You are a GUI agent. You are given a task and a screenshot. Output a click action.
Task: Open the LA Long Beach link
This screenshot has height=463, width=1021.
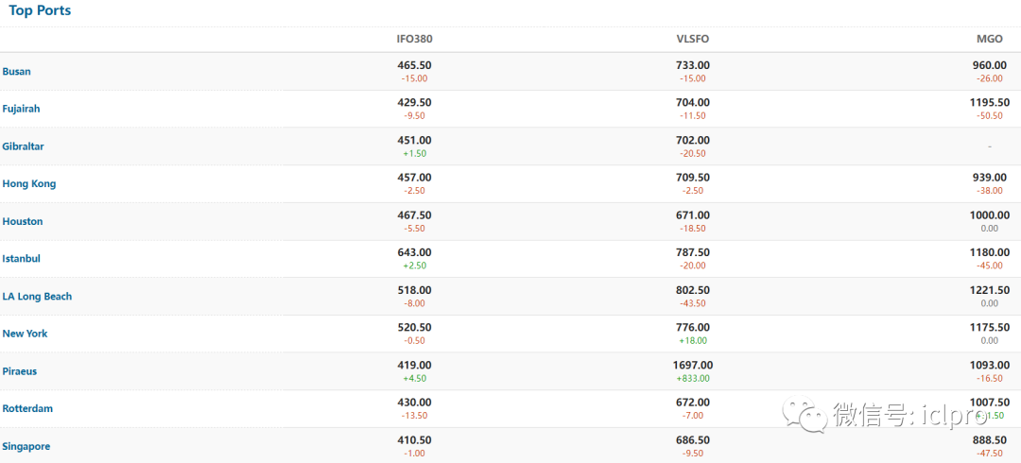pos(37,297)
